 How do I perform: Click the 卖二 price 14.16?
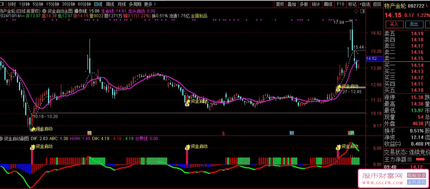(417, 52)
